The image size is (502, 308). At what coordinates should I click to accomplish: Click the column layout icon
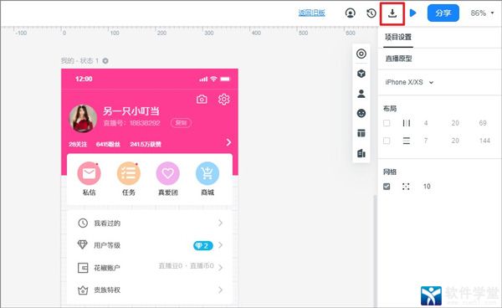point(407,123)
